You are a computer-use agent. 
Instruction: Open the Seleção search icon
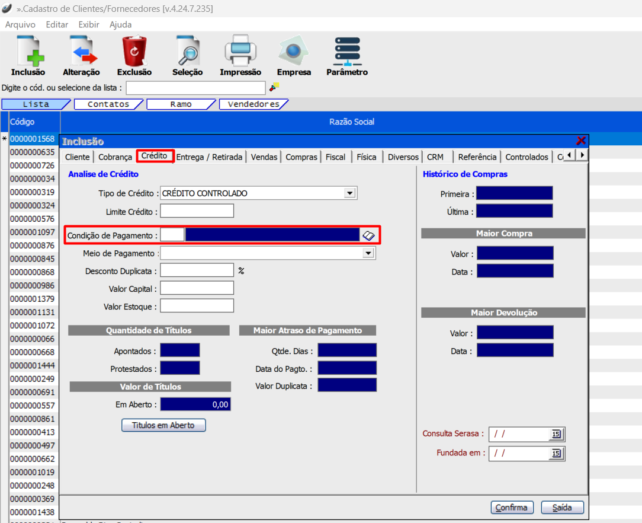click(187, 52)
